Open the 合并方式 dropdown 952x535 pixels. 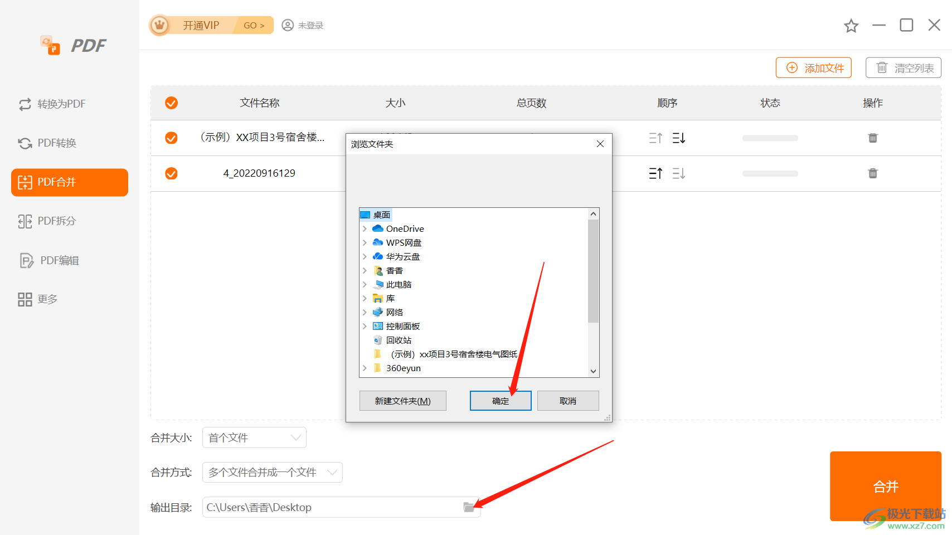pos(272,472)
